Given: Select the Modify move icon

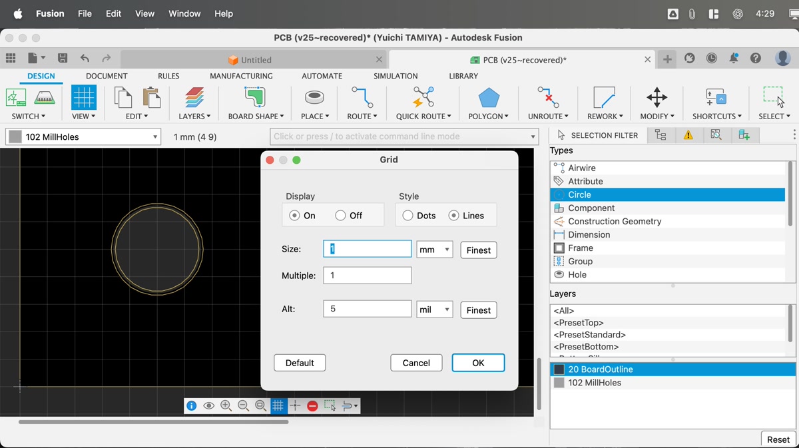Looking at the screenshot, I should click(x=657, y=98).
